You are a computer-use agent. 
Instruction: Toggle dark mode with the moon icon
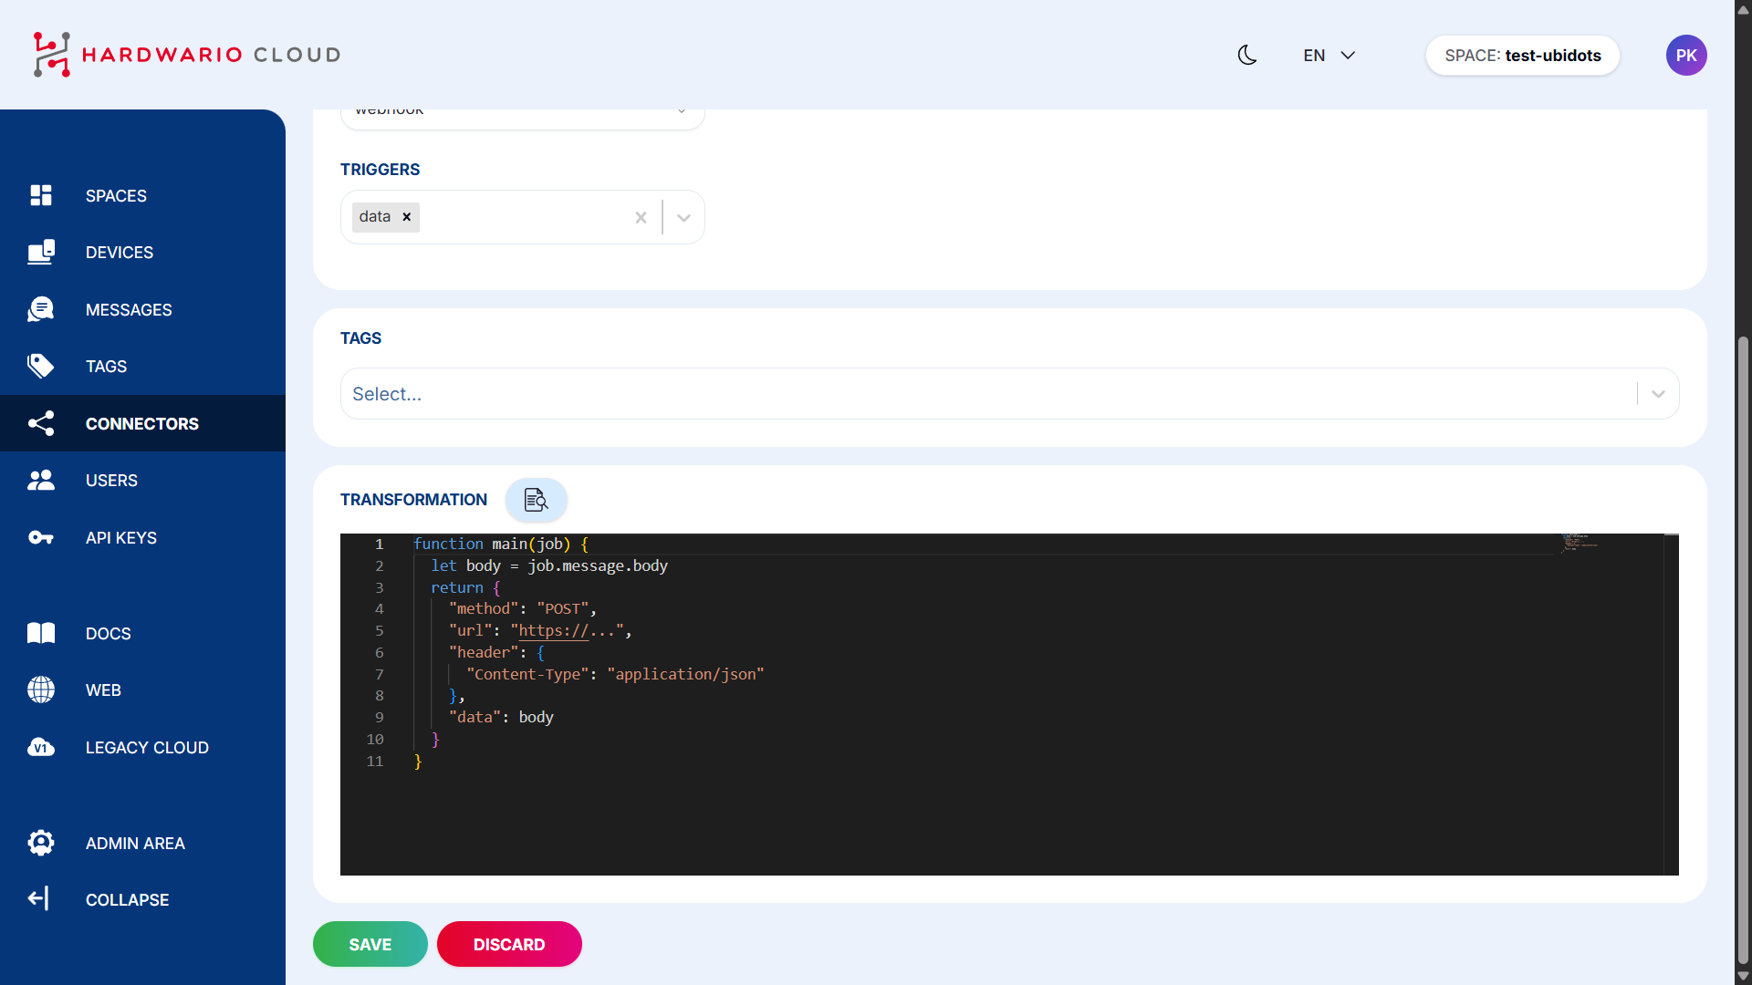click(1246, 55)
